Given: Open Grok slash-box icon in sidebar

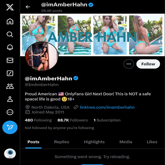Looking at the screenshot, I should [x=10, y=73].
